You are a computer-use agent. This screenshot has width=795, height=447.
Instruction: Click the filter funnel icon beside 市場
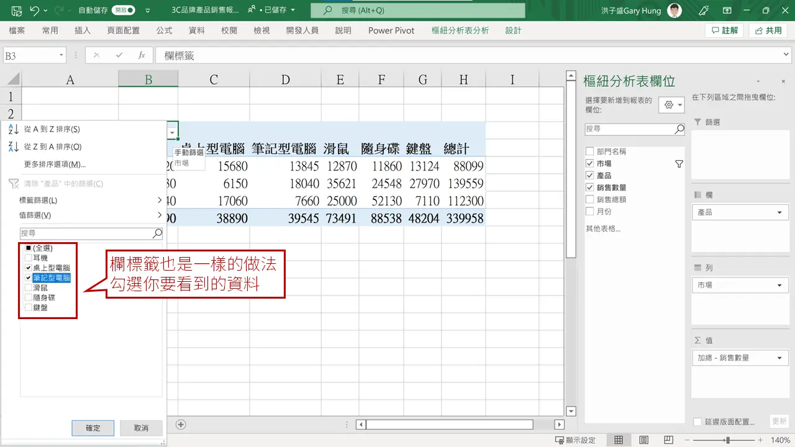679,164
